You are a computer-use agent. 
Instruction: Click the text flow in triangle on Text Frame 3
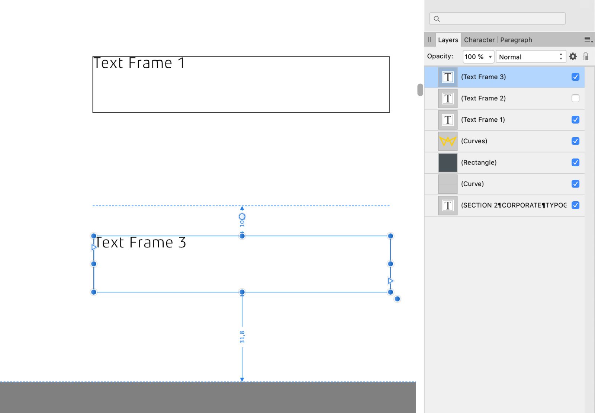coord(94,247)
